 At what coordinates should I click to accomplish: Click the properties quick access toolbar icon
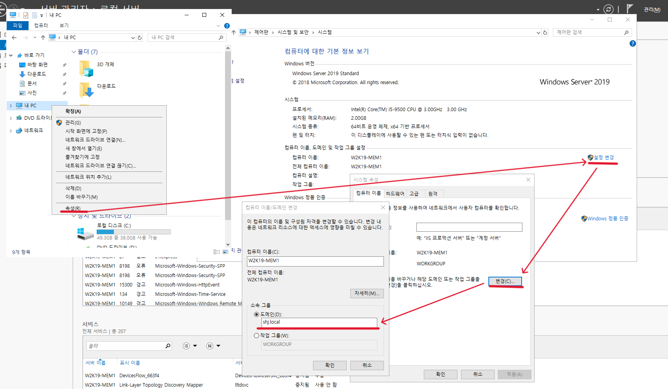point(26,15)
